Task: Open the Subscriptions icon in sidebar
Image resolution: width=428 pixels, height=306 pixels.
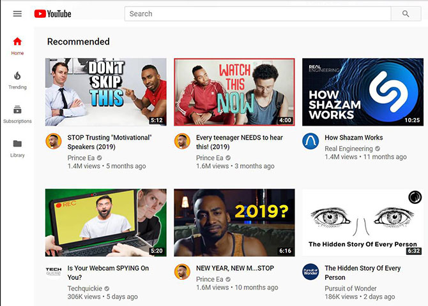Action: click(17, 110)
